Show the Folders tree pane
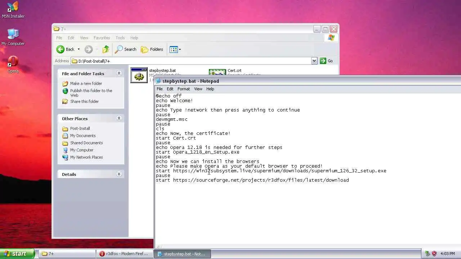The width and height of the screenshot is (461, 259). (152, 49)
